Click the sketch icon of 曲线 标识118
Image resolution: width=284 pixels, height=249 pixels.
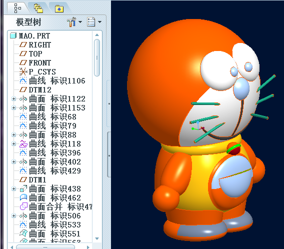point(23,144)
